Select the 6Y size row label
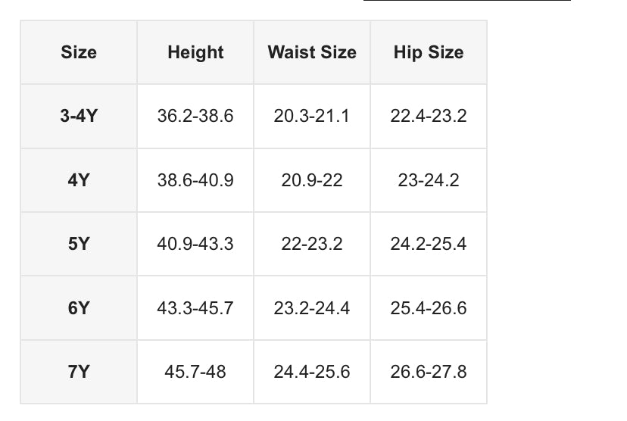Viewport: 627px width, 421px height. (x=79, y=308)
